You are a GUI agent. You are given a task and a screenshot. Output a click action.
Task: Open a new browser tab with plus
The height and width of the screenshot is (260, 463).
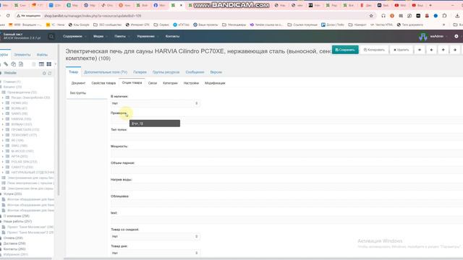[x=430, y=5]
